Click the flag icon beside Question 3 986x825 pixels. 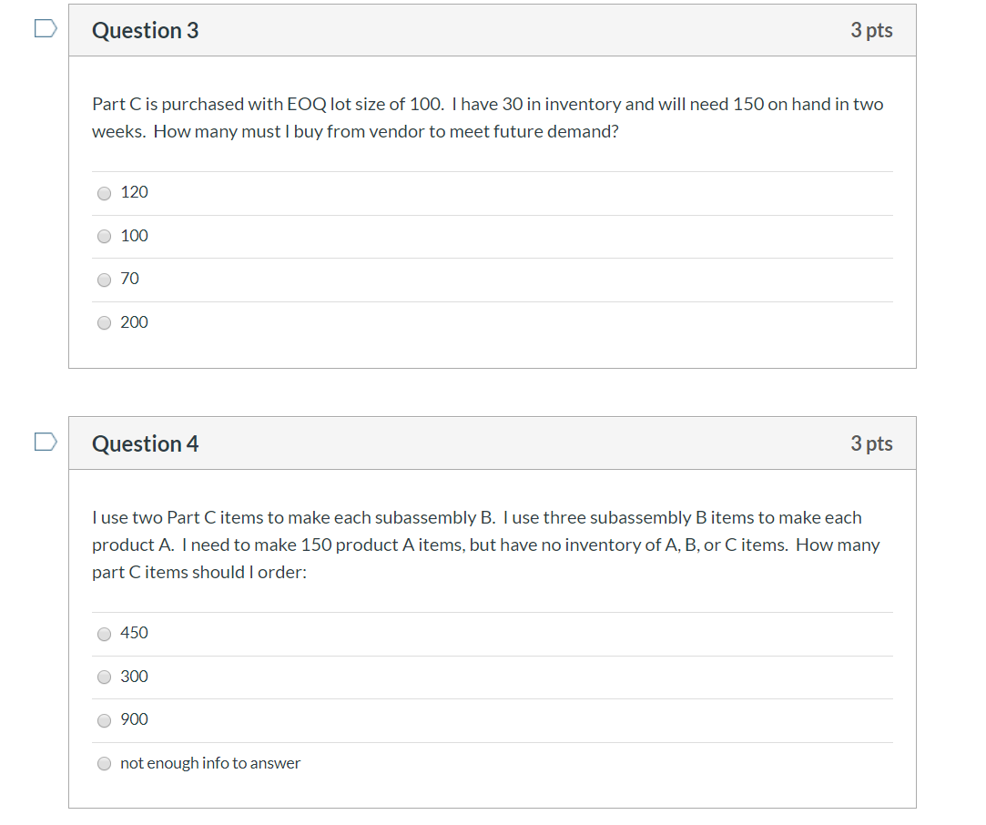[44, 27]
